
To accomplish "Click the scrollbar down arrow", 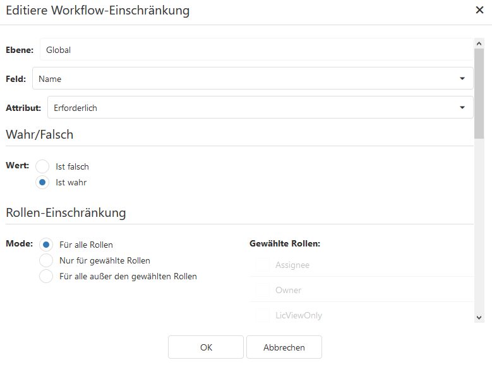I will [479, 317].
